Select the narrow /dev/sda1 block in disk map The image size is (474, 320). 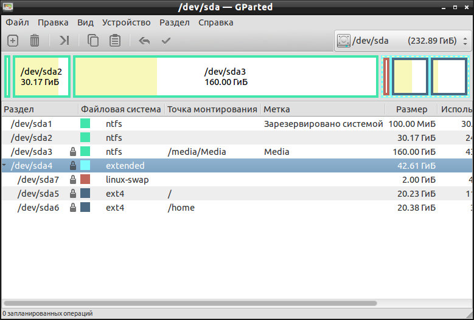[x=7, y=77]
